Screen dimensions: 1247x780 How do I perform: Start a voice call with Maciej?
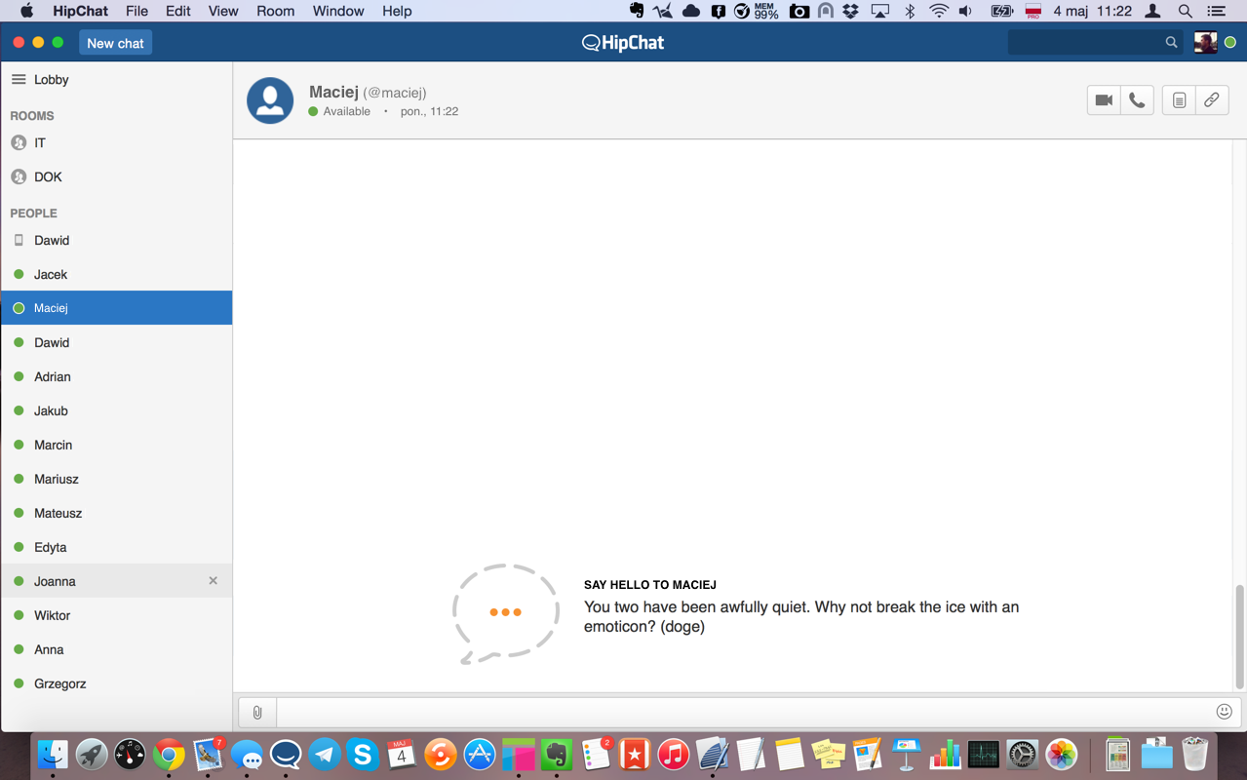coord(1137,100)
